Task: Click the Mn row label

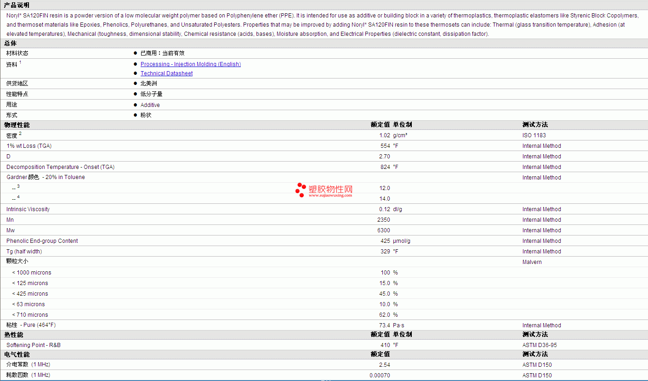Action: coord(10,220)
